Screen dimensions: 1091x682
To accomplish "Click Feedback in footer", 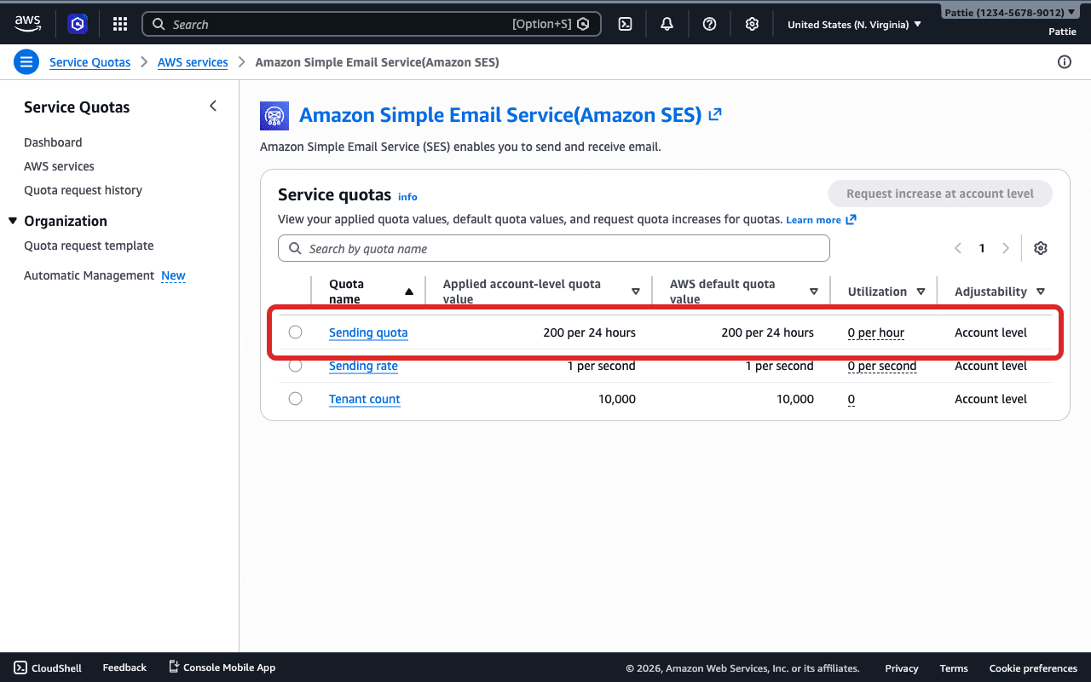I will pos(124,668).
